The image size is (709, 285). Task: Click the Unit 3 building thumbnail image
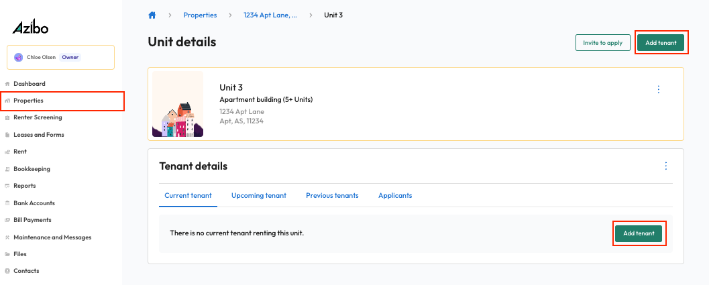tap(178, 104)
